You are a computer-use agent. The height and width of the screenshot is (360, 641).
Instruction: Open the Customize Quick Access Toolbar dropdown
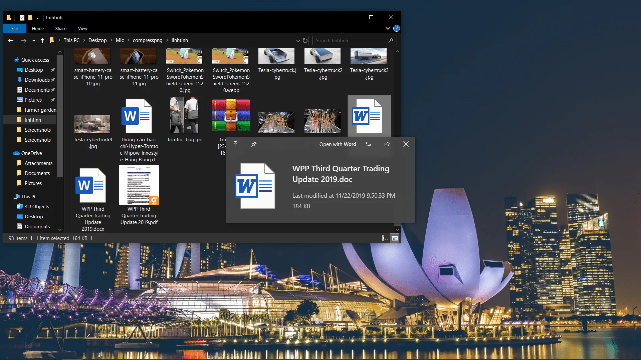(38, 18)
